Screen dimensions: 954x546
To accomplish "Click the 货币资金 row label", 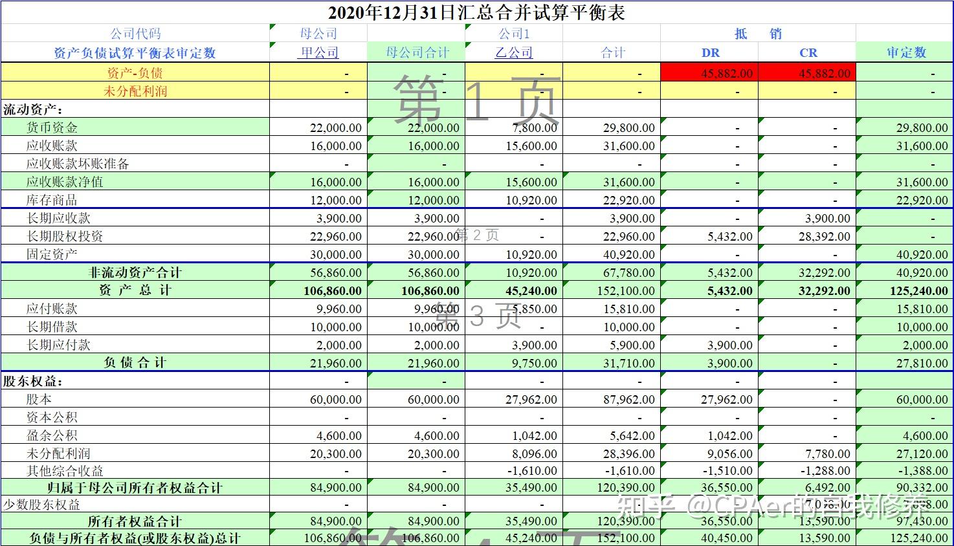I will click(52, 127).
